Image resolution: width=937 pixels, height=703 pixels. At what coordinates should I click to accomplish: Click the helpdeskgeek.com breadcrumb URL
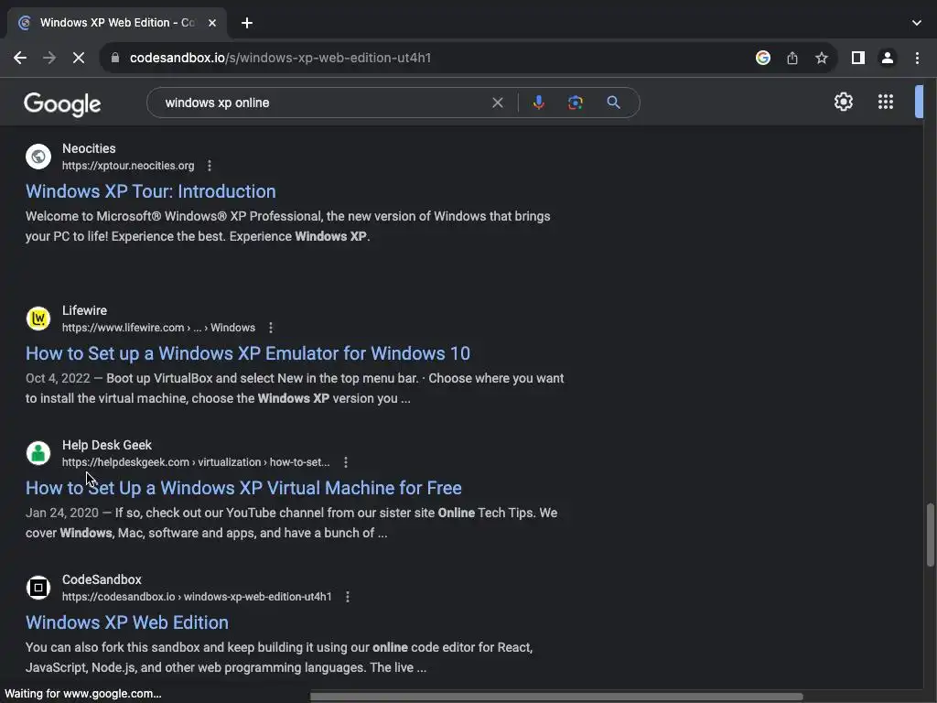[x=196, y=462]
